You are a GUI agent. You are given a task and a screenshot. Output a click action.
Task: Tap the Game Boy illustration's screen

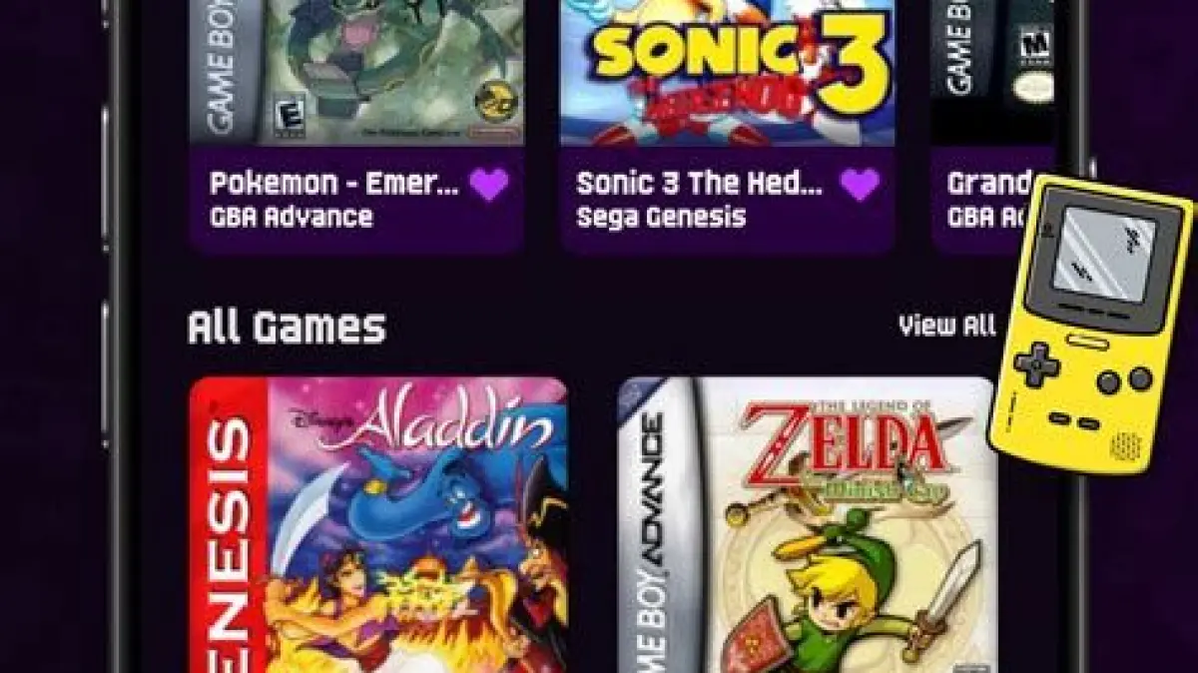coord(1103,254)
